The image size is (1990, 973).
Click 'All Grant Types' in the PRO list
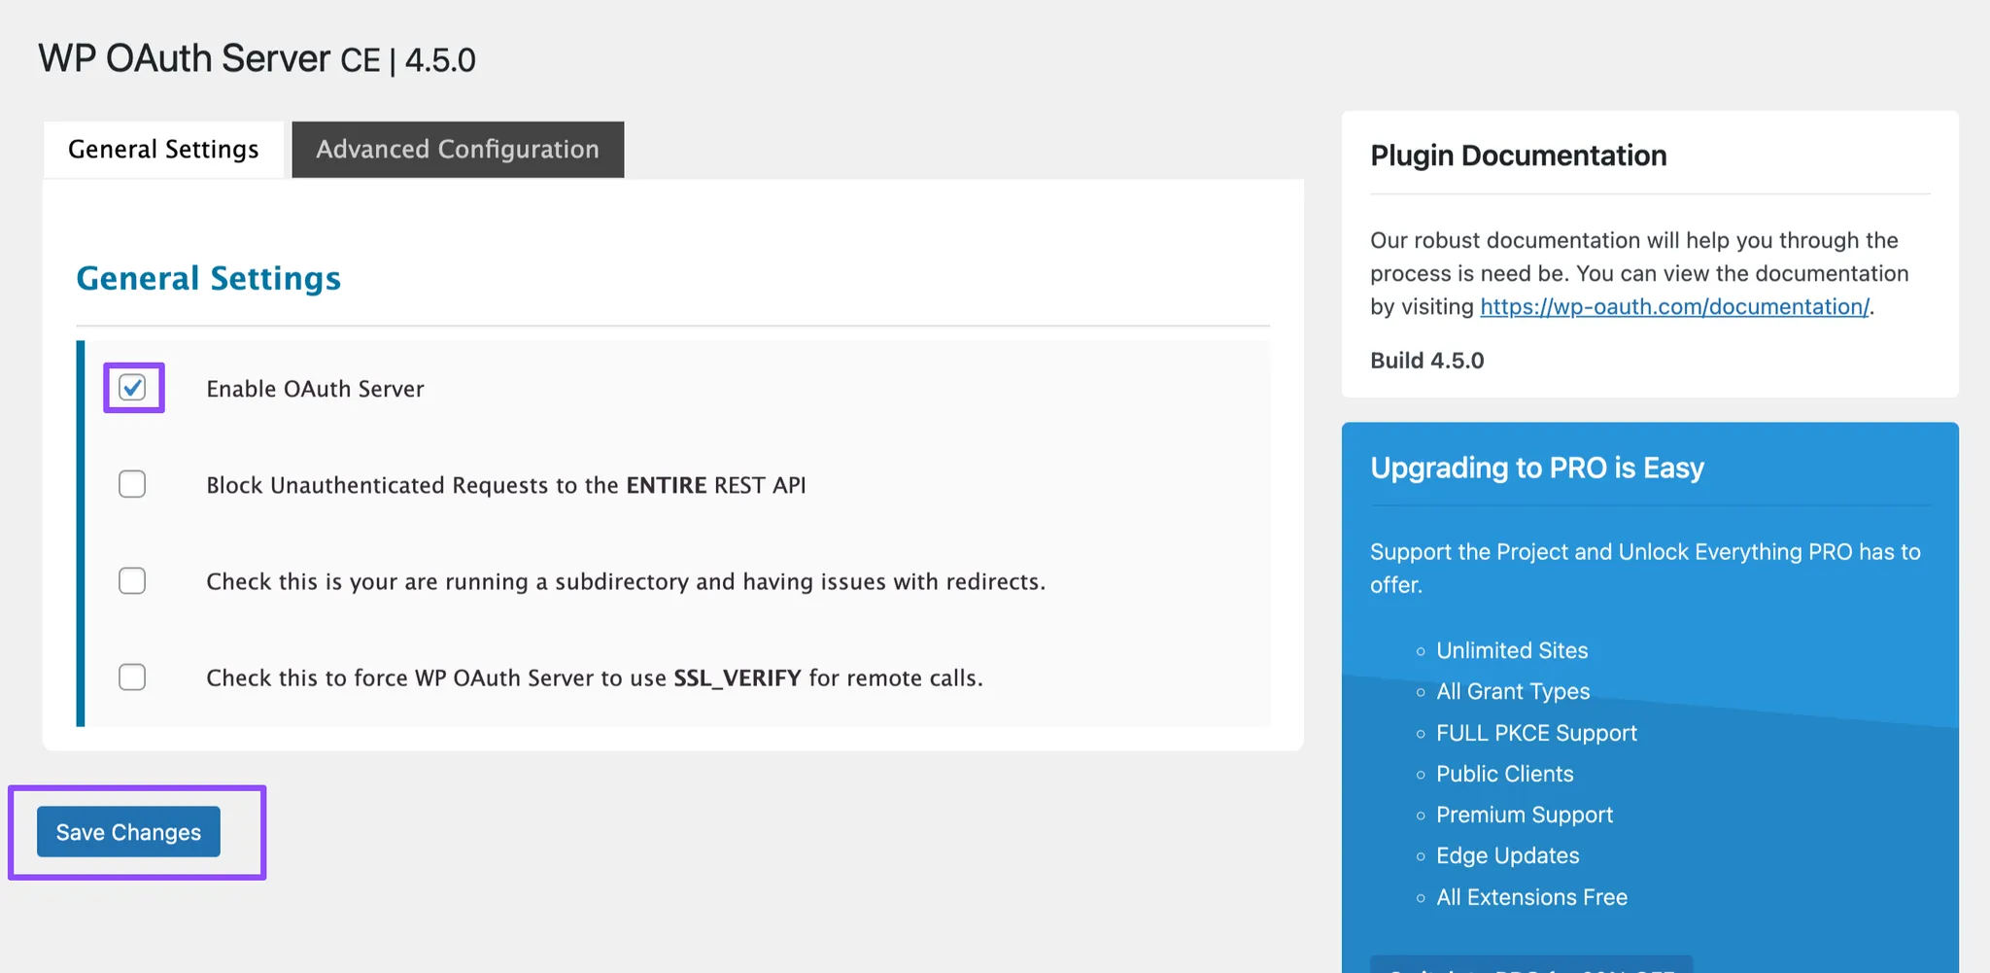(x=1513, y=691)
